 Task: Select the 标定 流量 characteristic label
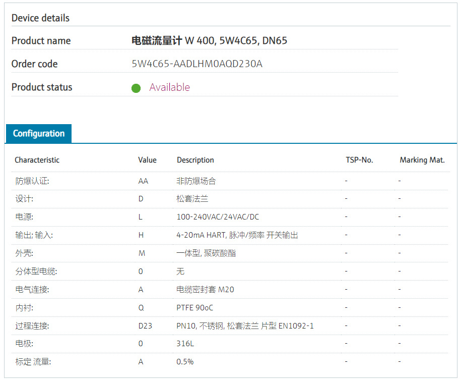point(33,361)
